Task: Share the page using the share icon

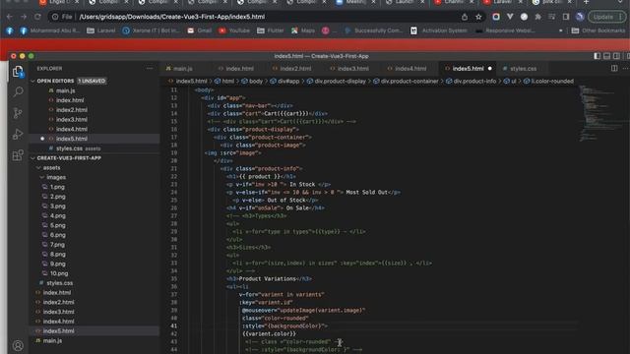Action: click(465, 17)
